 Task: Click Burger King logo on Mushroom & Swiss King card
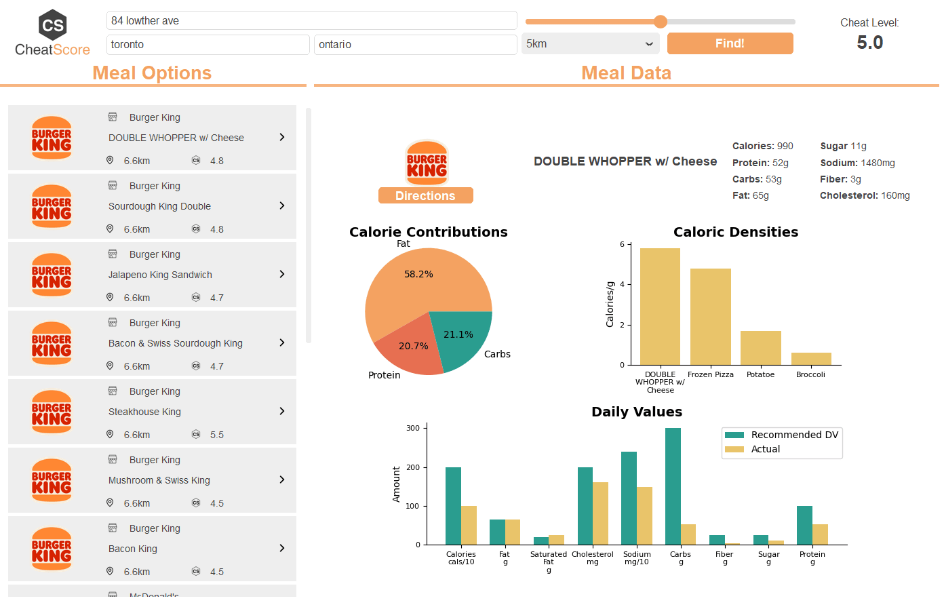point(52,480)
